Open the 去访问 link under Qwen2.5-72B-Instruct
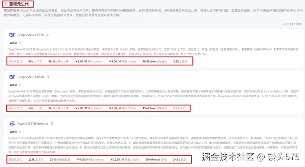 pos(15,132)
